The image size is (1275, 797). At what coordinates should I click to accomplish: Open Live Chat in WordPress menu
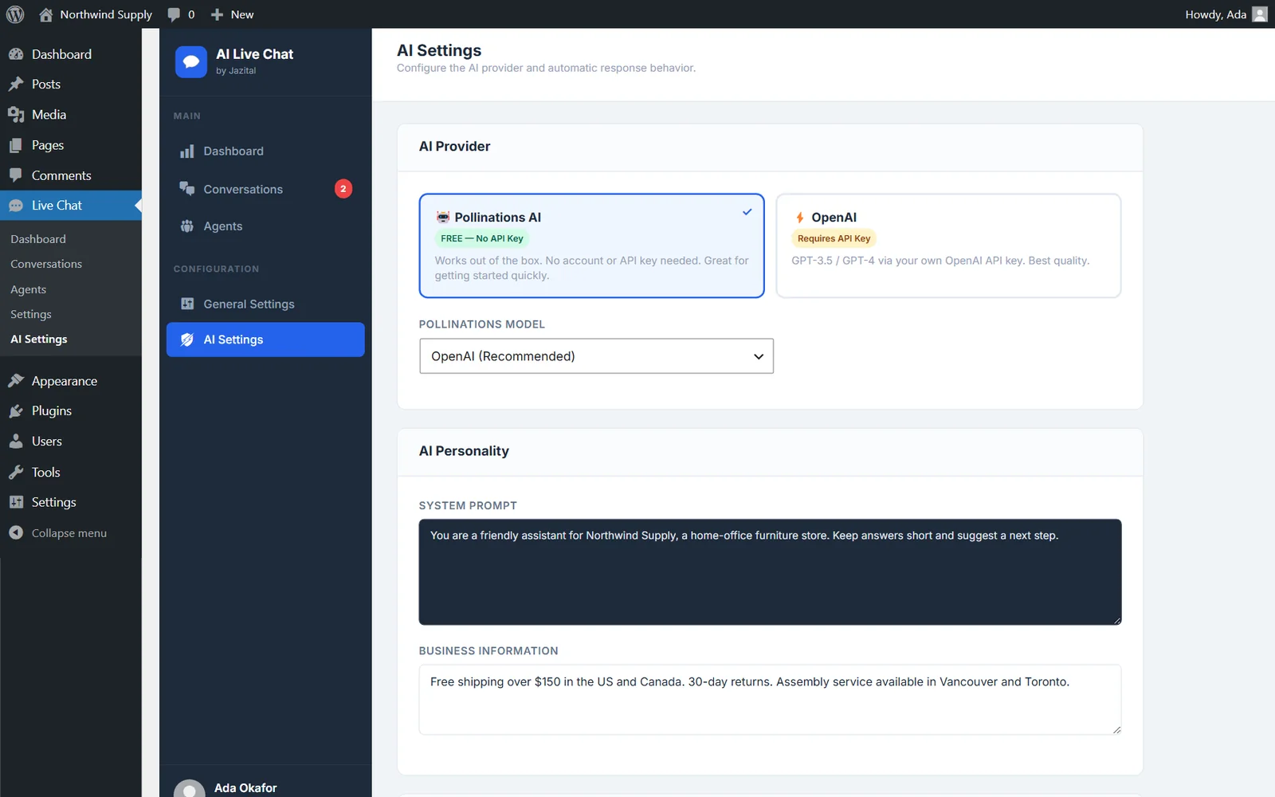[x=71, y=206]
